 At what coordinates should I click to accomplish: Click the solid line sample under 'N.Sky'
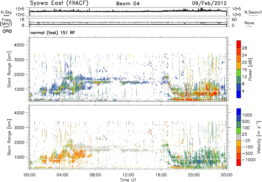point(6,15)
